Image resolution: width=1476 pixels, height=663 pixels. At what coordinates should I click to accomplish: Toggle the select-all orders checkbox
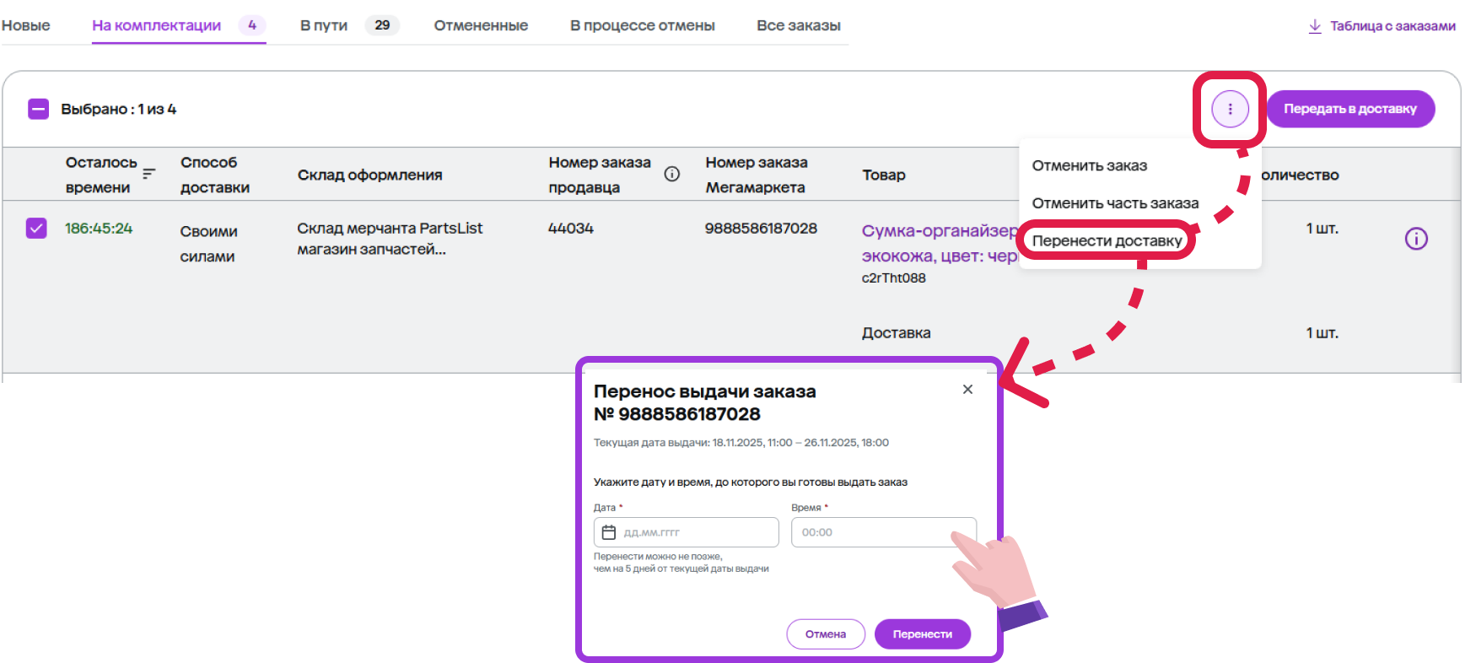(39, 109)
